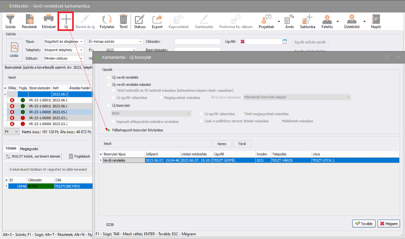Click the Előnézet printer icon
Image resolution: width=405 pixels, height=239 pixels.
click(48, 19)
